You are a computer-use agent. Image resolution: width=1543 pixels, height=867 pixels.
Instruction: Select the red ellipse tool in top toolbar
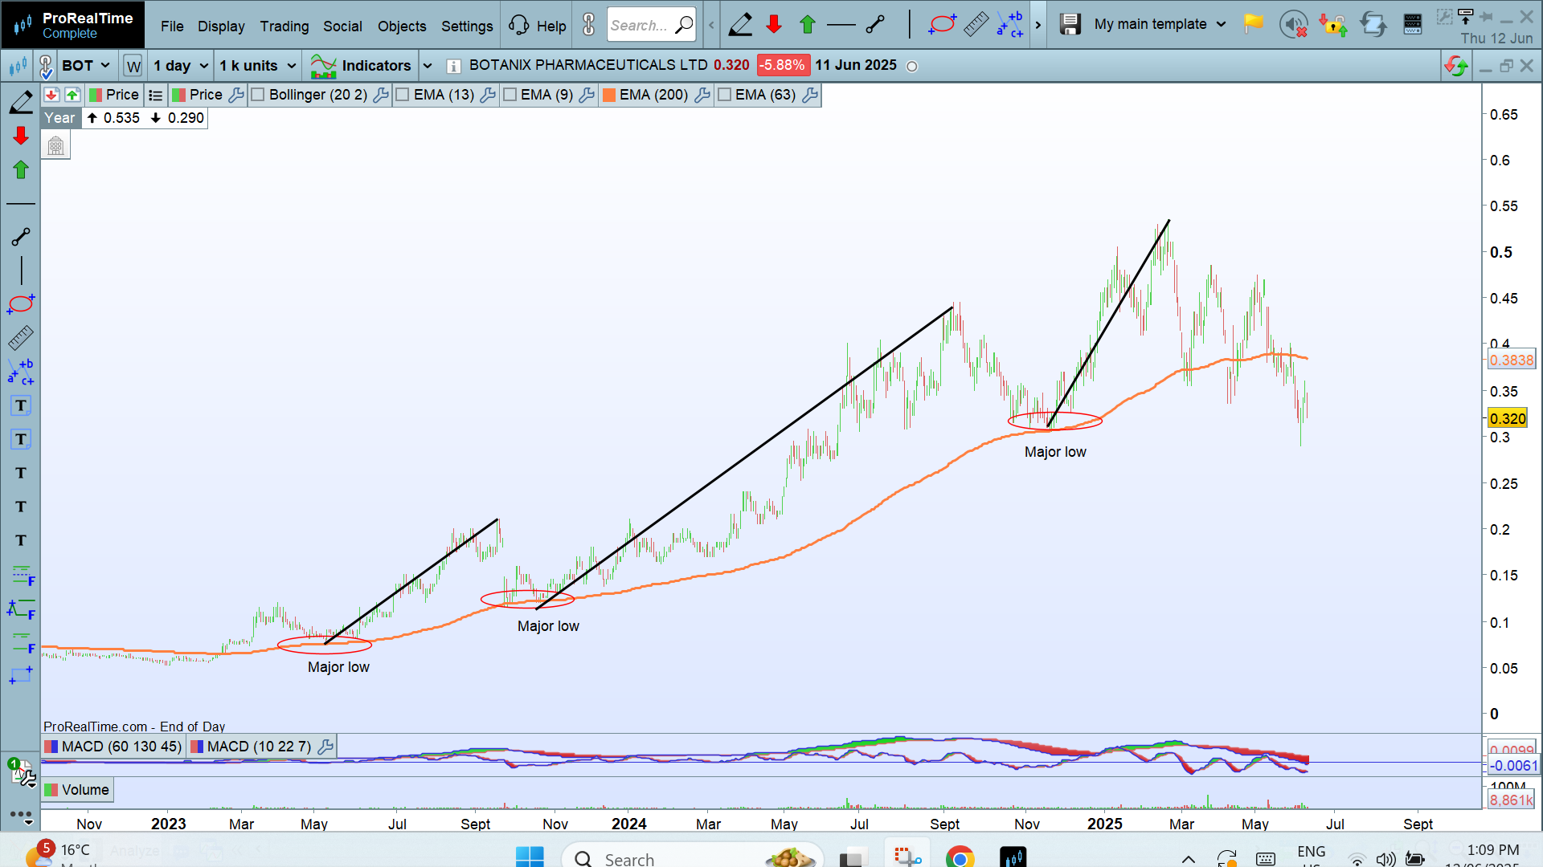click(942, 25)
